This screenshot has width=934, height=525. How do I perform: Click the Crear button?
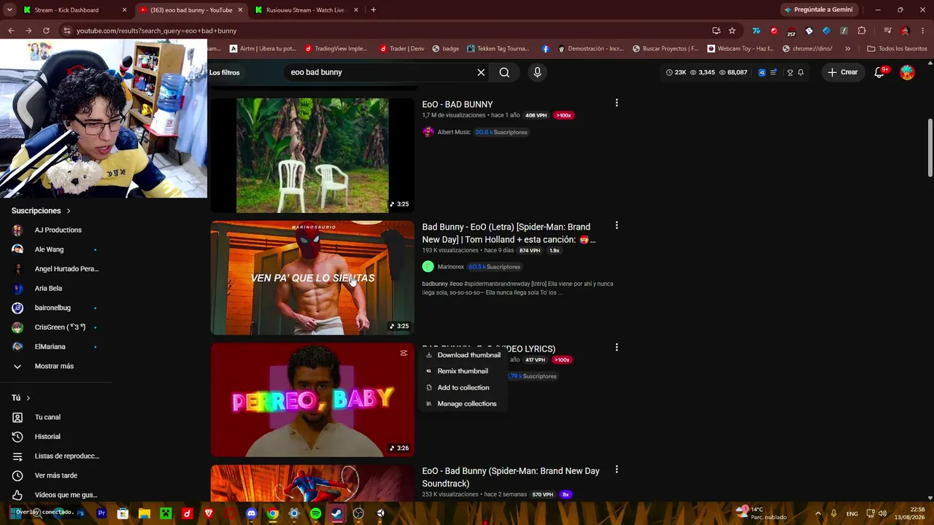pos(842,72)
